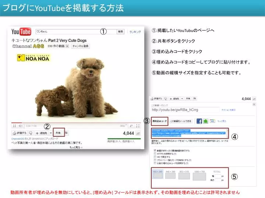Enable HTTPS を使用する checkbox
This screenshot has width=265, height=198.
tap(155, 154)
